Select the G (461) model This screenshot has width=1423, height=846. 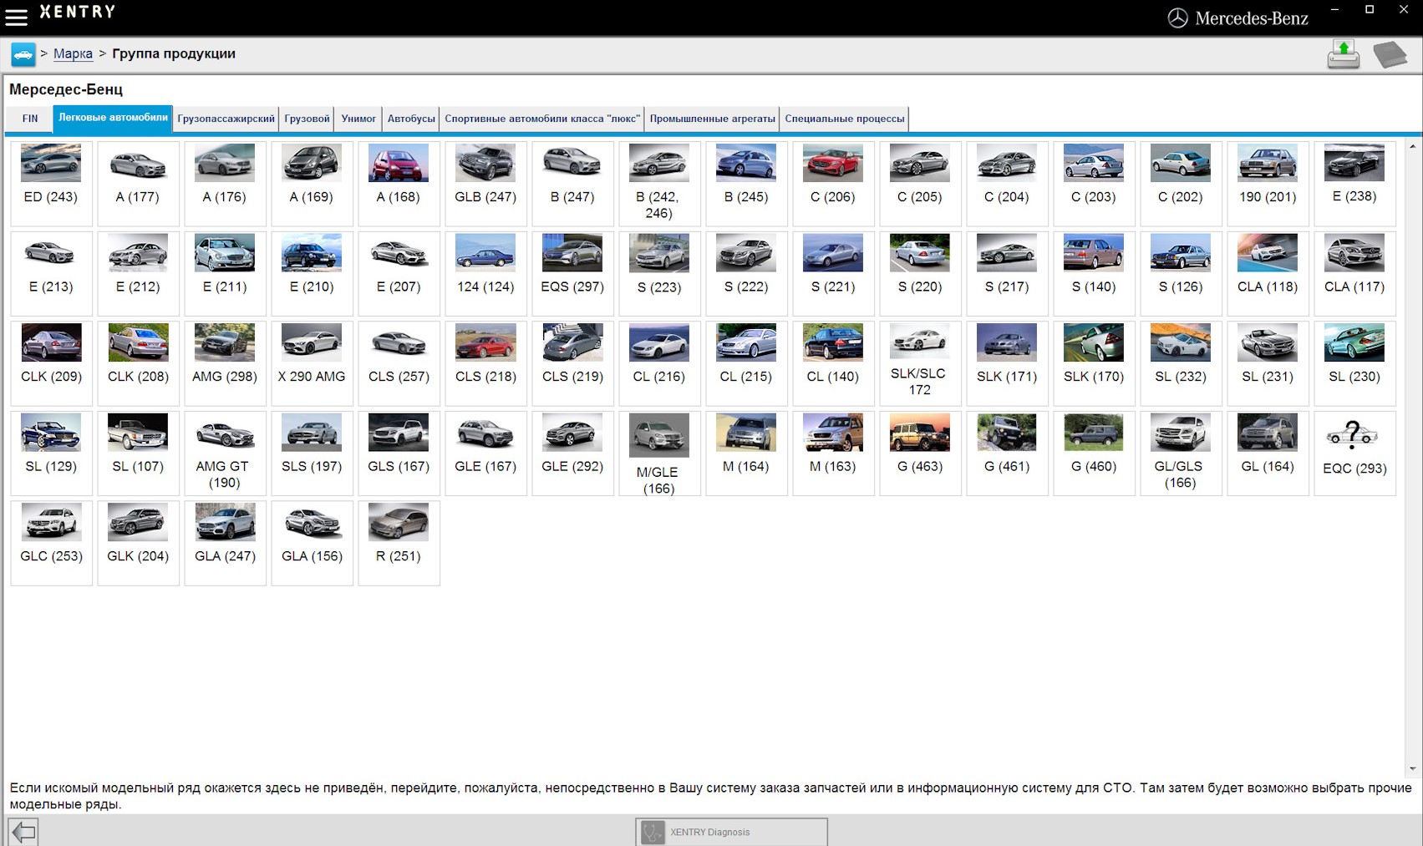tap(1007, 453)
